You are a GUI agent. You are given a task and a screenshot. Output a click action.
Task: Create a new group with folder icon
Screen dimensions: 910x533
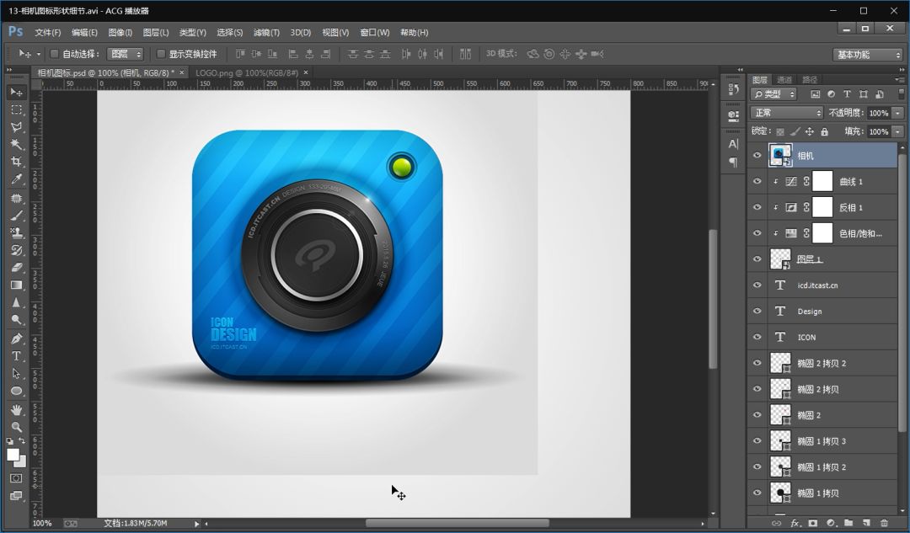tap(848, 523)
